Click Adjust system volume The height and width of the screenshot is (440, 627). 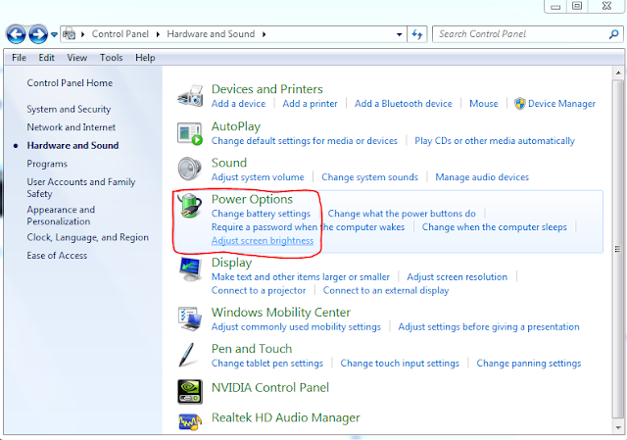click(x=258, y=177)
